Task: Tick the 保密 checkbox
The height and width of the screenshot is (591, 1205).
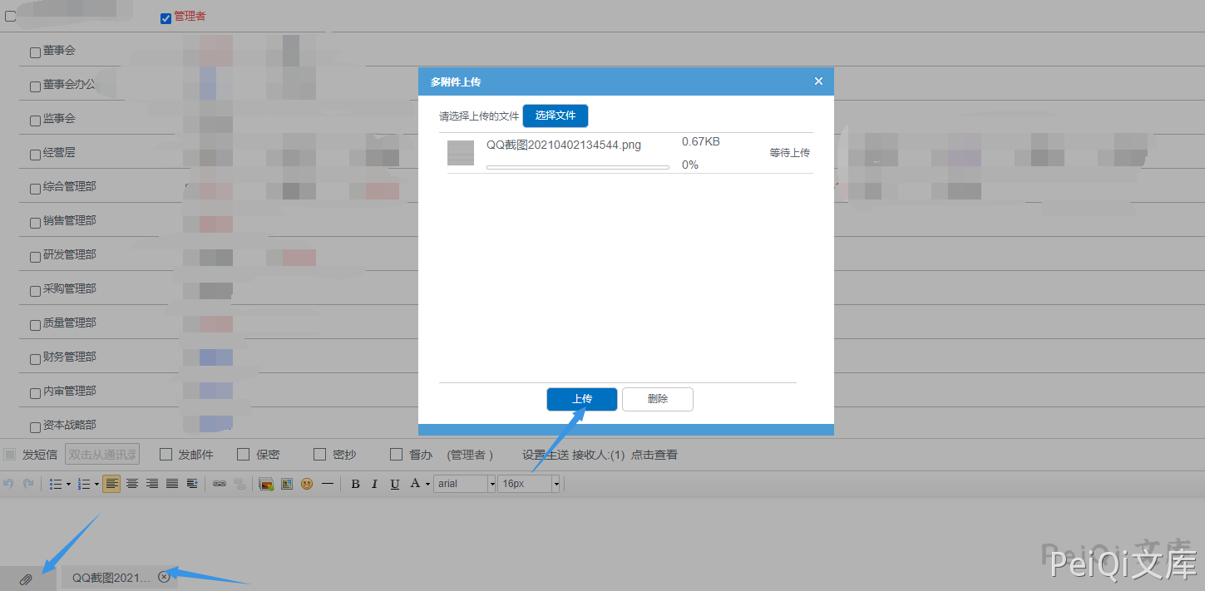Action: point(244,455)
